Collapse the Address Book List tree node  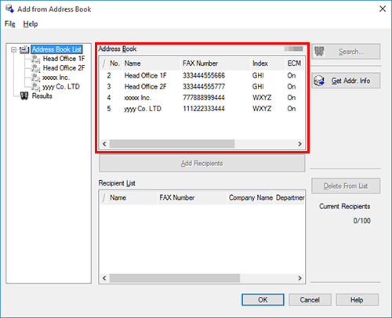pos(13,49)
